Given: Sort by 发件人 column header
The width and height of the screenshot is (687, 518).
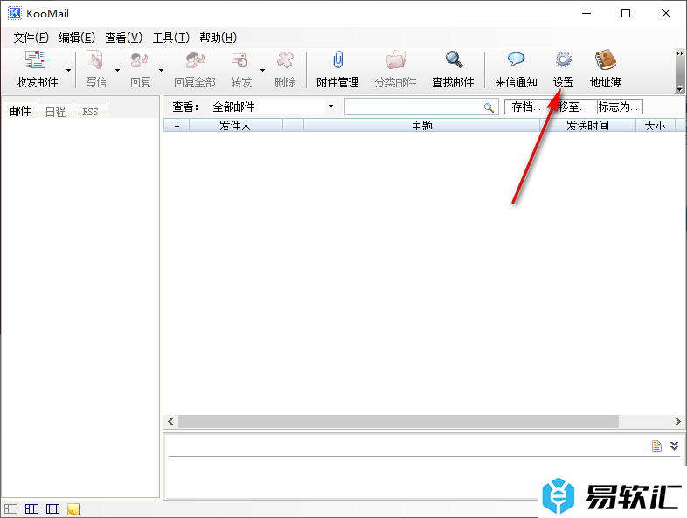Looking at the screenshot, I should point(235,126).
